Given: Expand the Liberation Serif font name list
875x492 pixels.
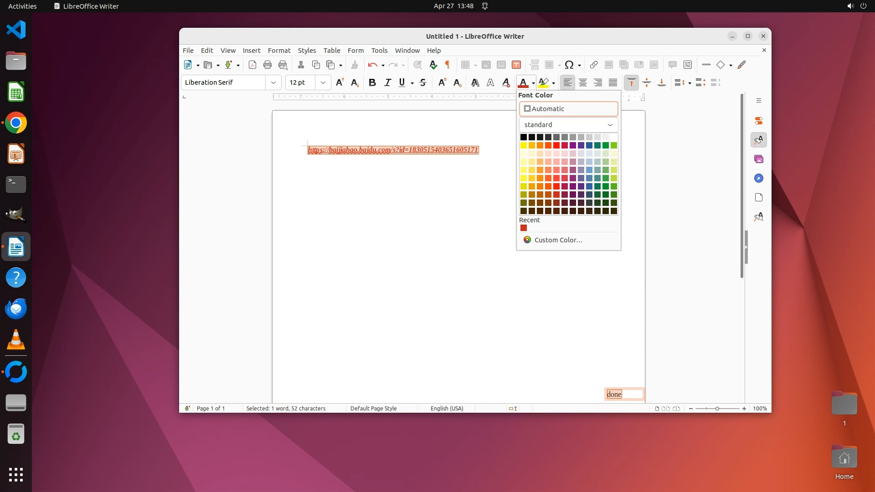Looking at the screenshot, I should pos(273,82).
